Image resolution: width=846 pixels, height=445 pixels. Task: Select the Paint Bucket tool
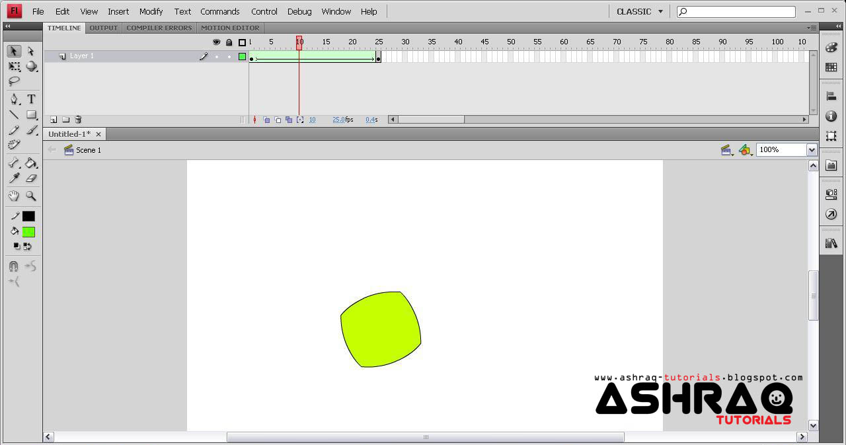tap(30, 163)
